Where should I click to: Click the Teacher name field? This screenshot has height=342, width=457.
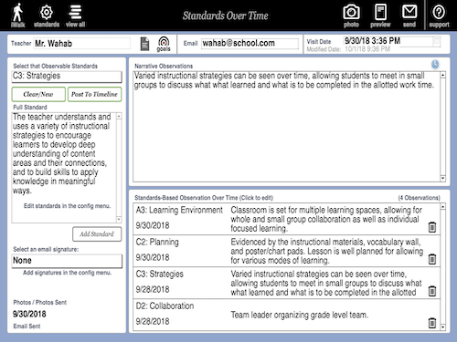pyautogui.click(x=82, y=44)
